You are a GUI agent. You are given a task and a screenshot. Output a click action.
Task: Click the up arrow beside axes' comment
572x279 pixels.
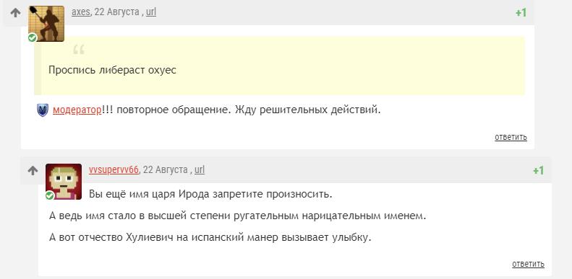point(15,13)
